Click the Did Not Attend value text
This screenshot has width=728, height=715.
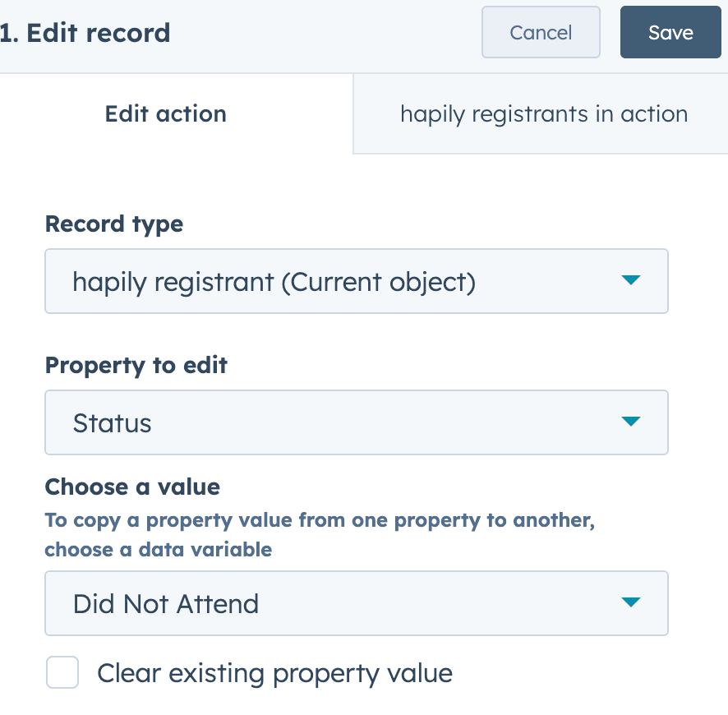[x=166, y=604]
